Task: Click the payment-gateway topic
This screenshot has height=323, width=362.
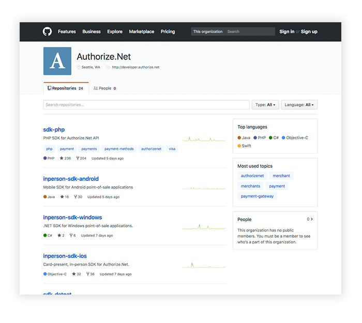Action: click(257, 196)
